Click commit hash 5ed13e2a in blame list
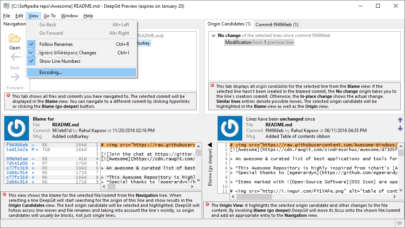The height and width of the screenshot is (228, 405). [x=17, y=149]
